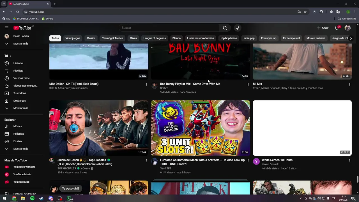Select the Videojuegos chip
Image resolution: width=359 pixels, height=202 pixels.
73,38
